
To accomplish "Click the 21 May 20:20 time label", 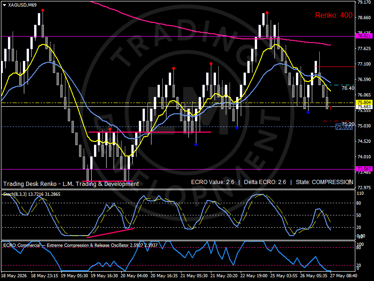I will coord(224,276).
